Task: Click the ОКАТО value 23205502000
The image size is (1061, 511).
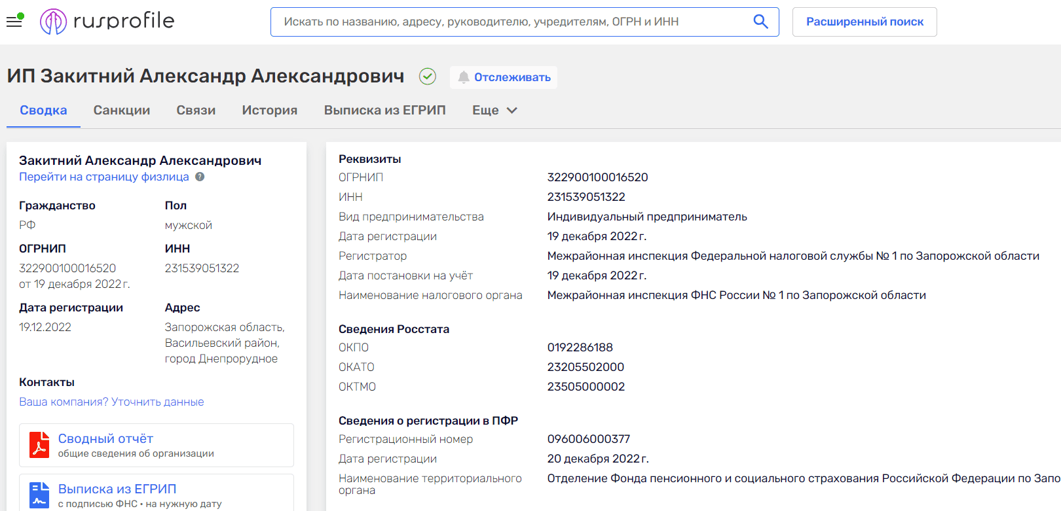Action: 586,367
